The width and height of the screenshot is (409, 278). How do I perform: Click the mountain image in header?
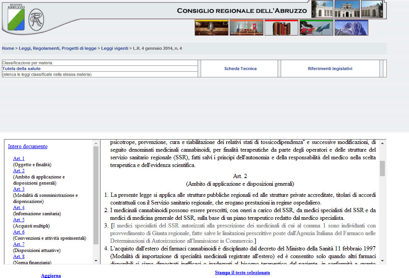coord(351,28)
